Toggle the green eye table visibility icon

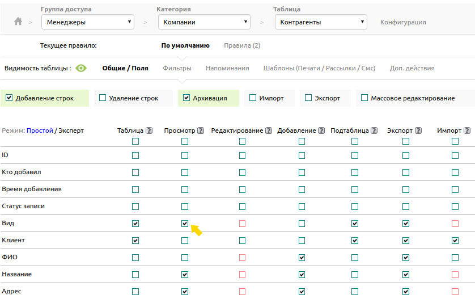[81, 68]
